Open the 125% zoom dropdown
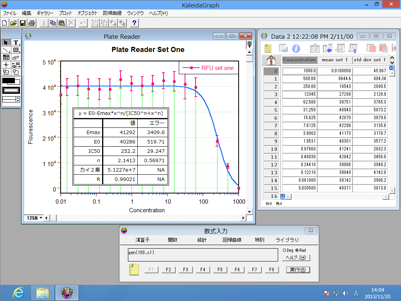Image resolution: width=401 pixels, height=301 pixels. (33, 218)
